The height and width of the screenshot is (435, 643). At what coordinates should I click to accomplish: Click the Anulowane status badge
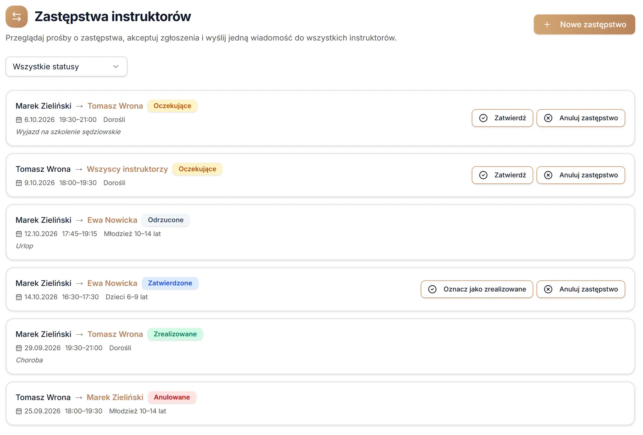tap(172, 397)
